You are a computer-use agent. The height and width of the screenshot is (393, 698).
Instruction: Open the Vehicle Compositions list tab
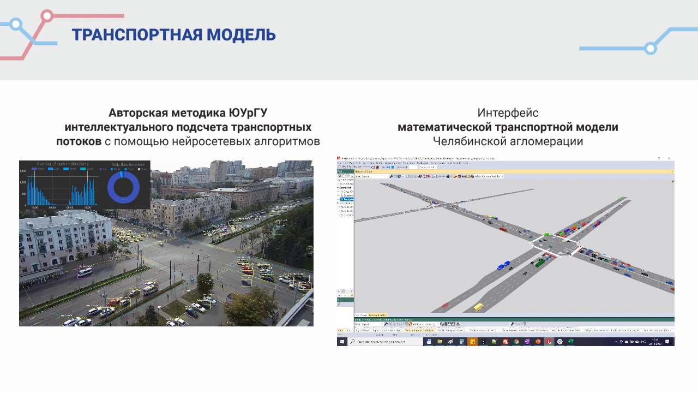pyautogui.click(x=658, y=330)
